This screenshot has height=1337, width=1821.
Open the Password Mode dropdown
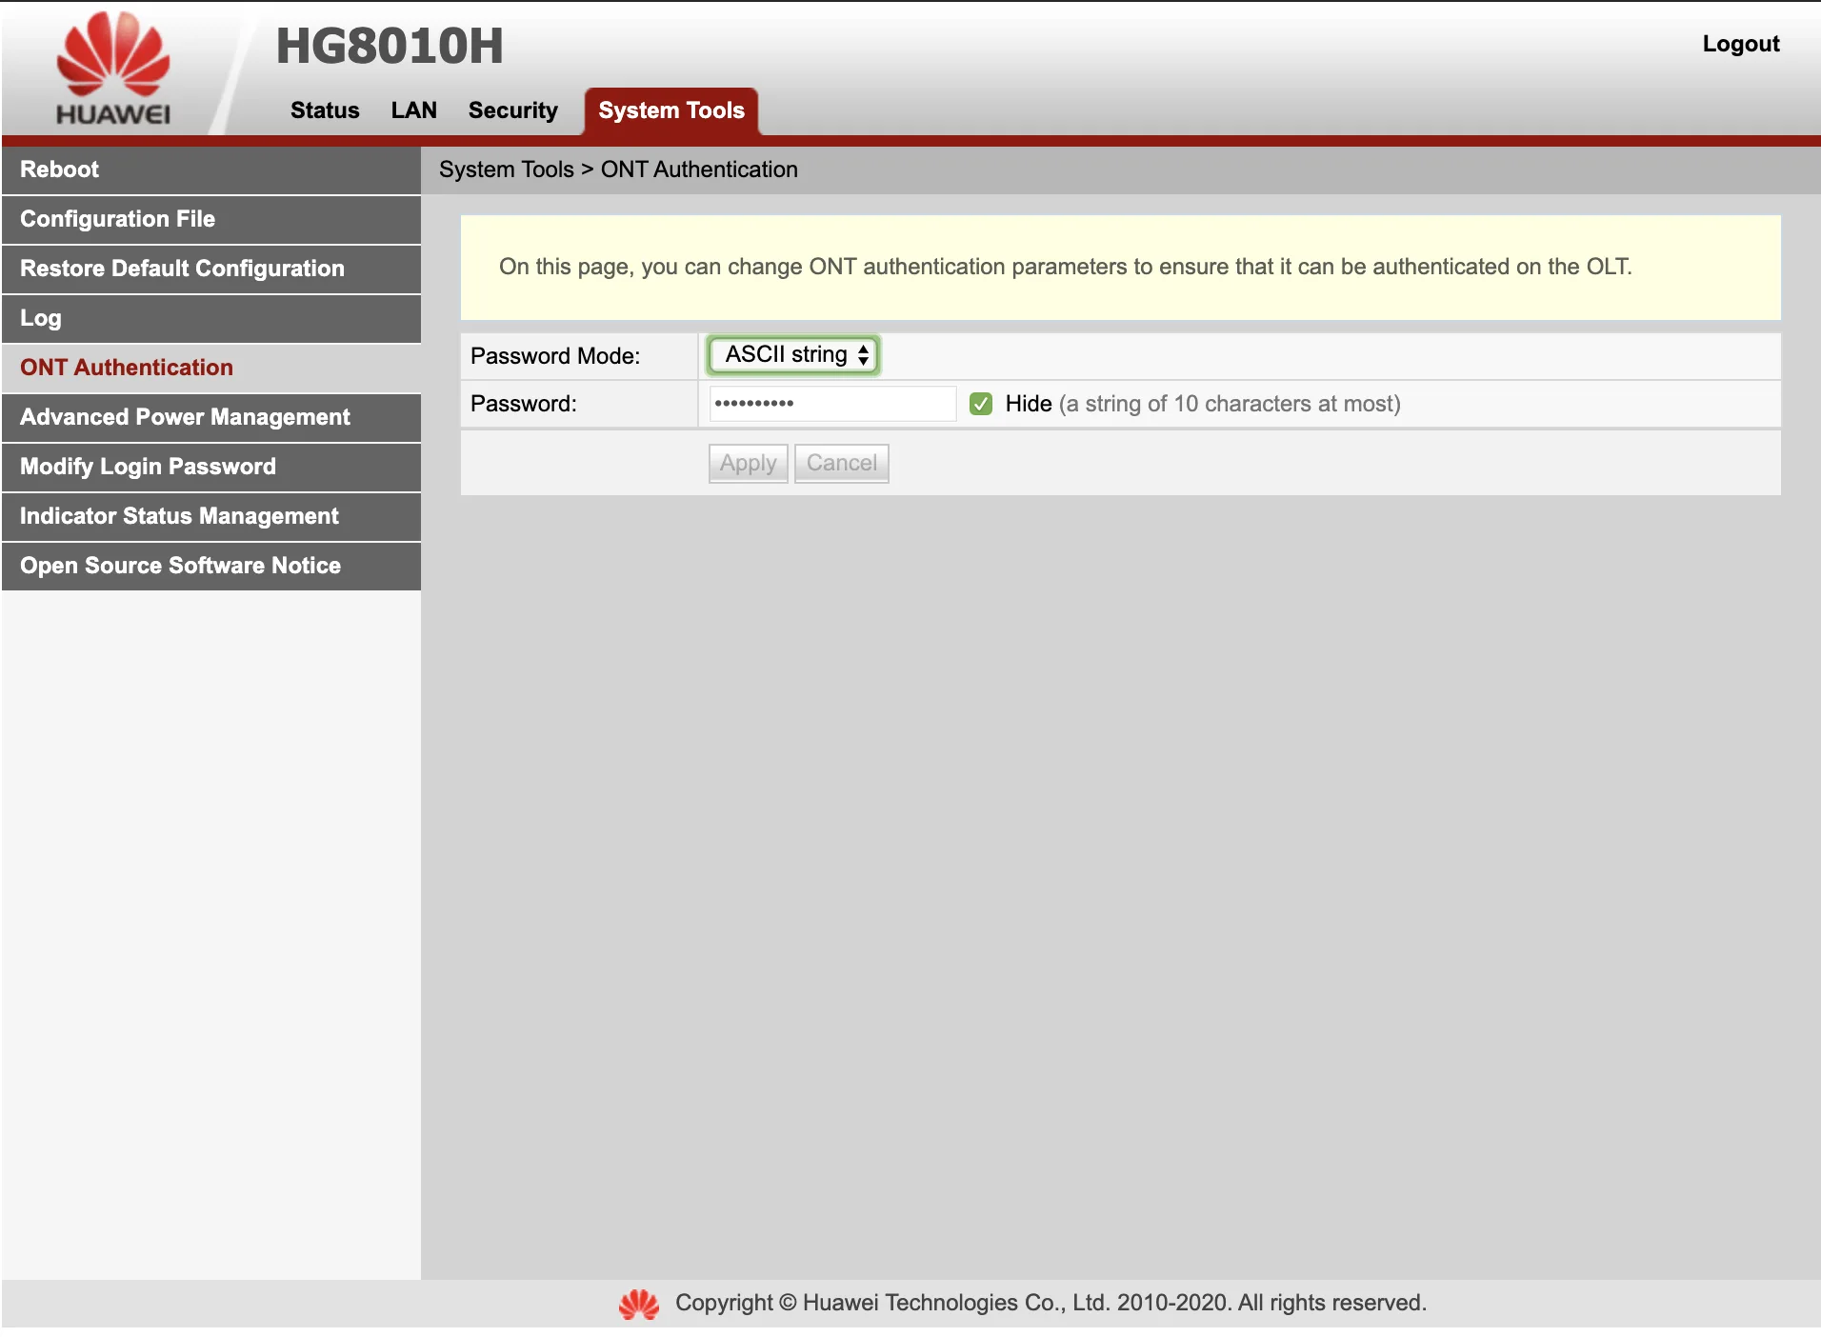tap(793, 355)
